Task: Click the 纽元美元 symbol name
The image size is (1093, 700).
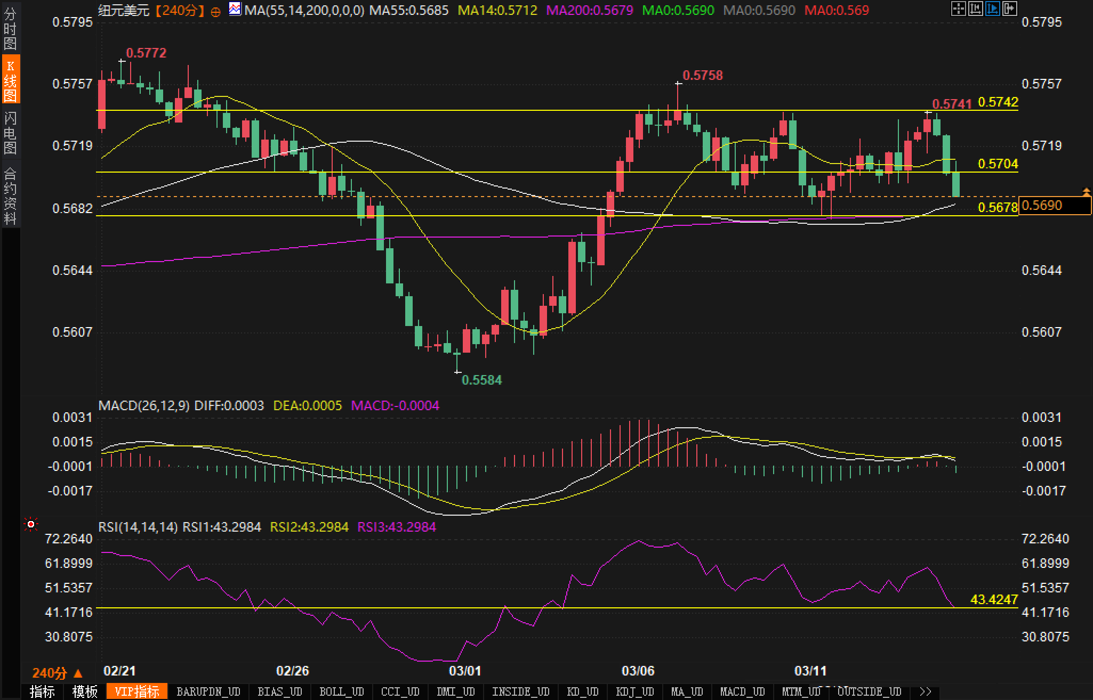Action: (124, 10)
